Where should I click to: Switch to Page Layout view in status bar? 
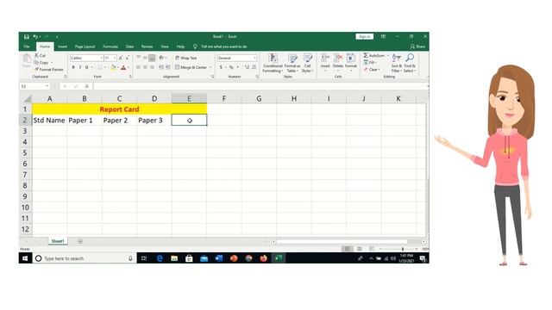tap(360, 249)
